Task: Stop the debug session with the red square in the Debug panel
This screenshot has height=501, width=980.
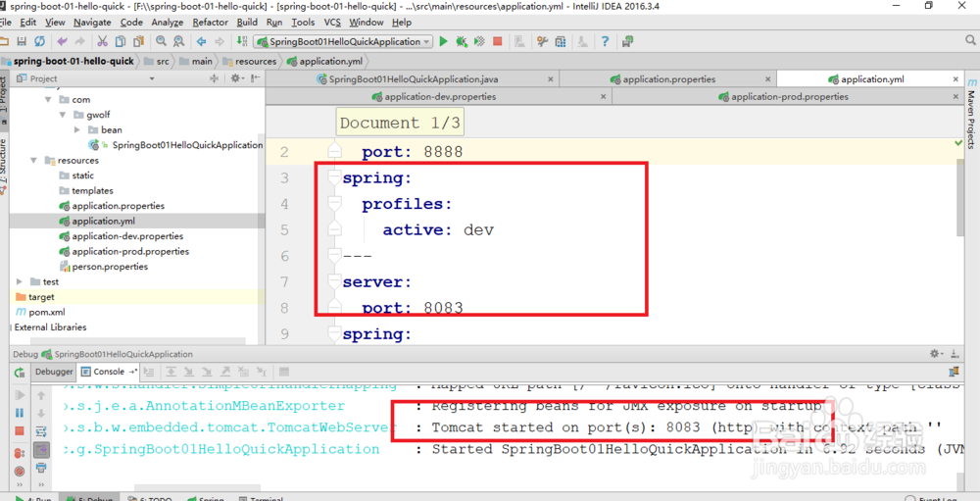Action: (x=20, y=431)
